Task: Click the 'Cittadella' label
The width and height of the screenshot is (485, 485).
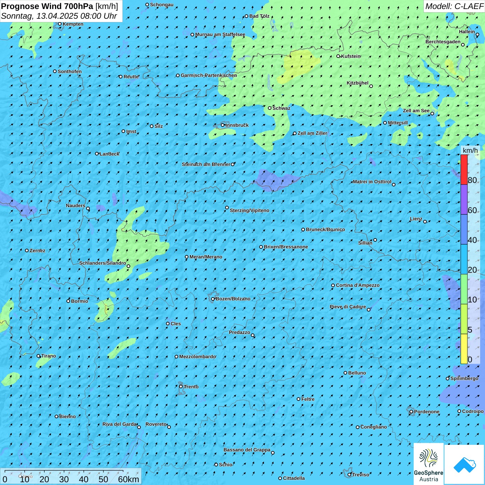Action: tap(294, 478)
